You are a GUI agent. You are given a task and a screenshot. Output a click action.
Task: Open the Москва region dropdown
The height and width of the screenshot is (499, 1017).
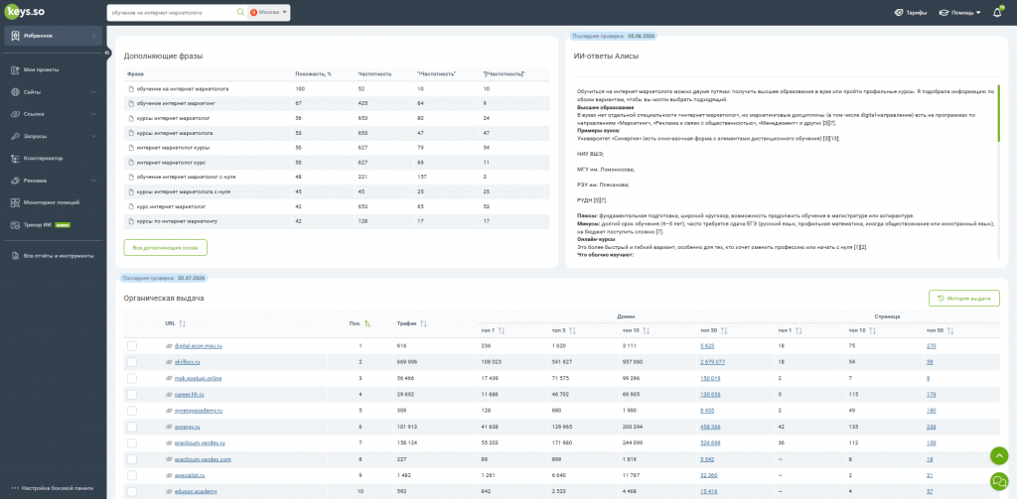pos(268,12)
